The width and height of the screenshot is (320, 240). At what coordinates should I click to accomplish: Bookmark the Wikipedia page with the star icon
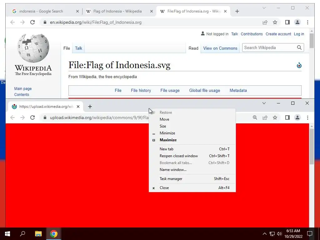coord(275,22)
